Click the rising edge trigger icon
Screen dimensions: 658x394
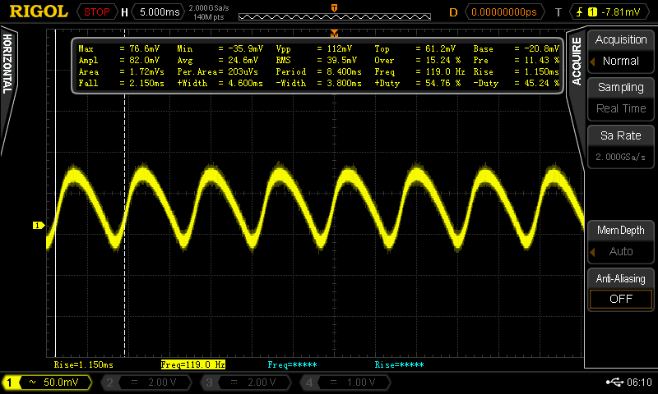tap(580, 11)
